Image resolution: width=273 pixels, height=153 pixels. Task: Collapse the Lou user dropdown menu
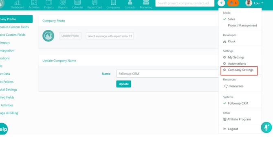point(255,3)
